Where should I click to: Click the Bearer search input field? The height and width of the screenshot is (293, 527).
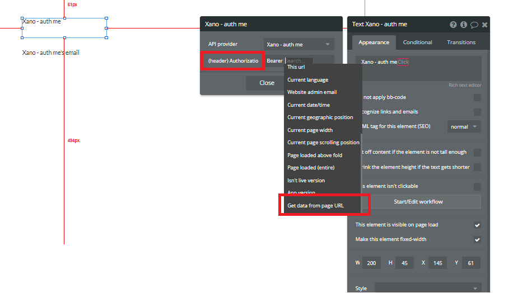coord(299,61)
